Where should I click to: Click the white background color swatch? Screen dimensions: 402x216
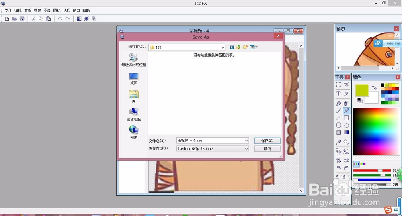point(374,100)
